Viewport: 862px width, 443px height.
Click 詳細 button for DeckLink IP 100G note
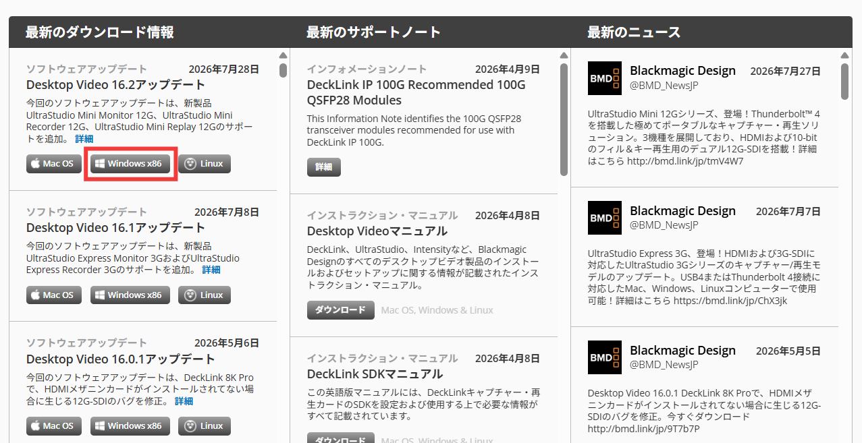324,167
